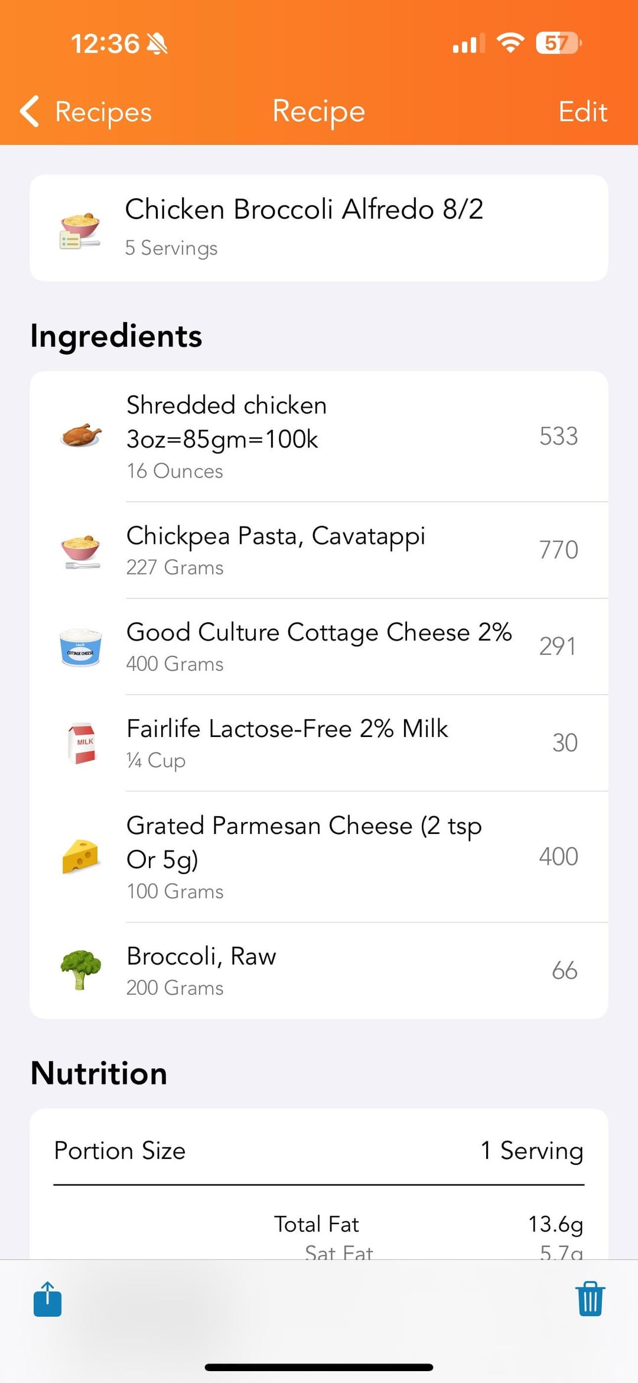Open Good Culture Cottage Cheese 2% entry
This screenshot has width=638, height=1383.
click(x=319, y=647)
